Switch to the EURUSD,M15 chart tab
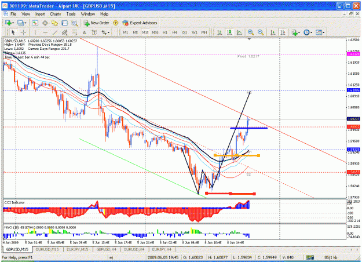The width and height of the screenshot is (362, 262). tap(47, 249)
